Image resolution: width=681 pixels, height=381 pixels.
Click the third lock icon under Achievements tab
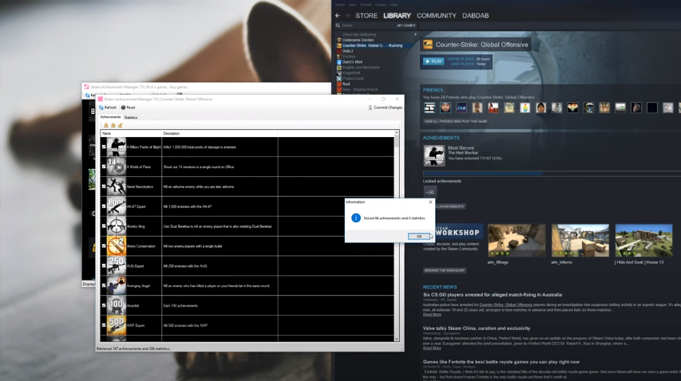pos(121,125)
